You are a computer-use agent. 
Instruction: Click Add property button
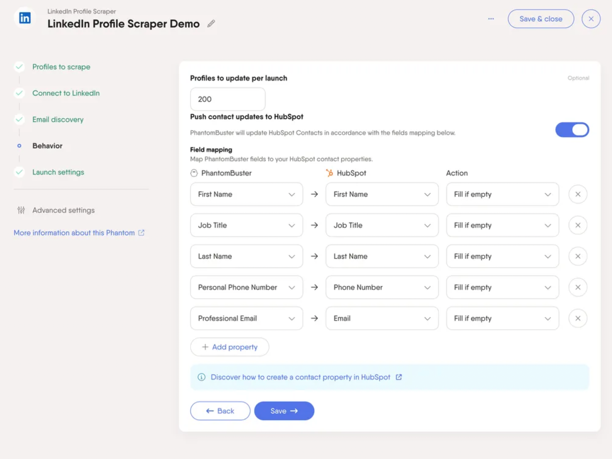pyautogui.click(x=230, y=347)
